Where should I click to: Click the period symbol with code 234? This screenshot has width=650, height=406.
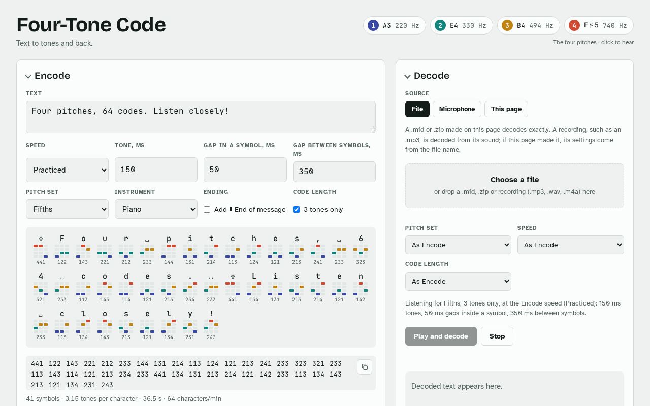[x=190, y=287]
